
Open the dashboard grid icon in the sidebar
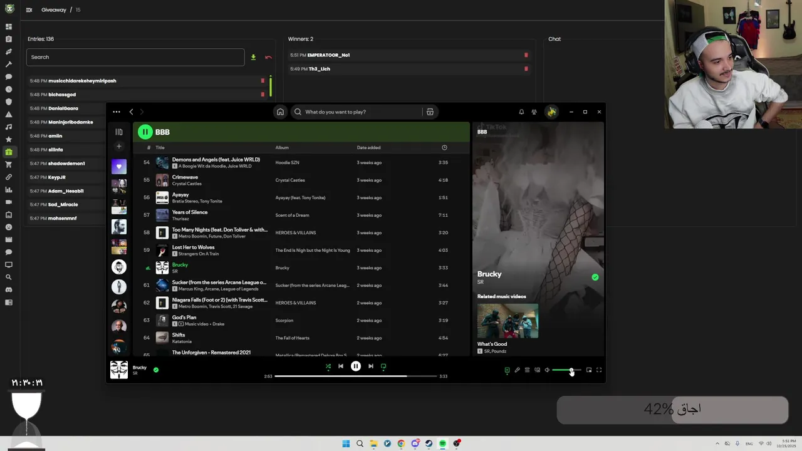9,27
